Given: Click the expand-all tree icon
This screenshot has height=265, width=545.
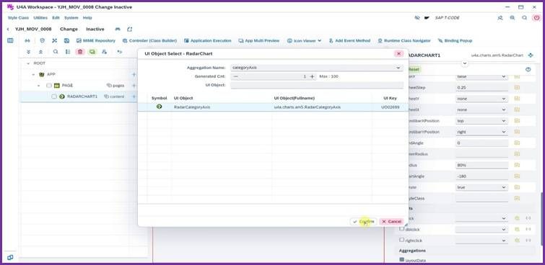Looking at the screenshot, I should coord(28,52).
